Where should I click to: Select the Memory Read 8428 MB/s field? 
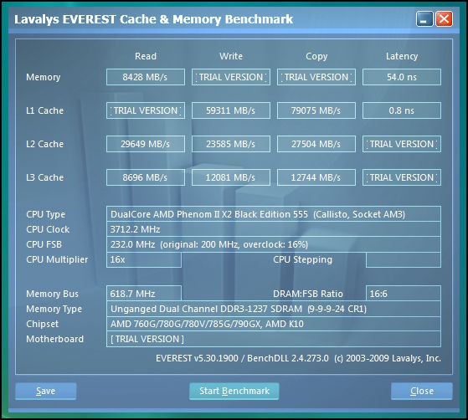pos(146,77)
